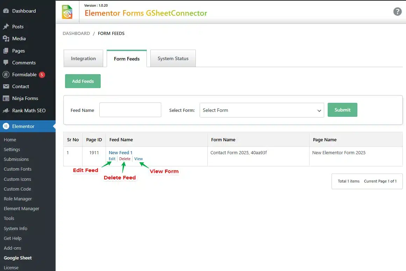Click the GSheetConnector plugin logo icon

(67, 12)
